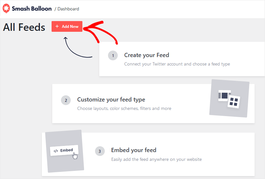
Task: Click the film-strip layout icon
Action: 224,95
